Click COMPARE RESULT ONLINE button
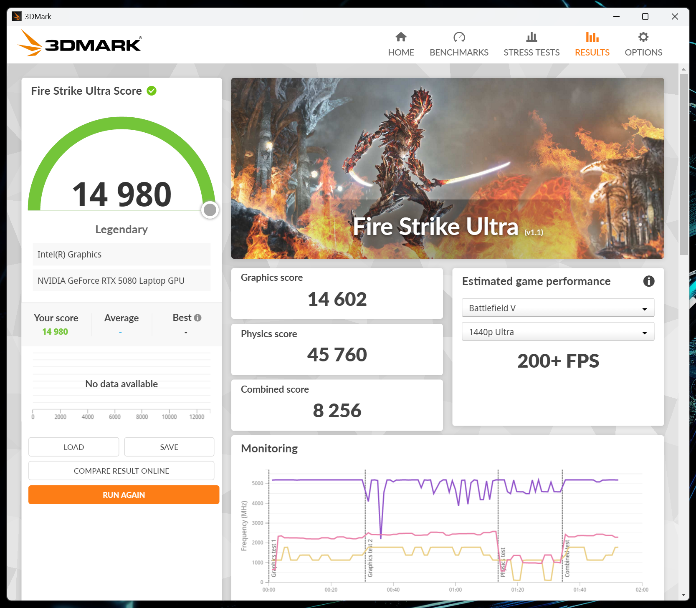This screenshot has height=608, width=696. point(121,471)
